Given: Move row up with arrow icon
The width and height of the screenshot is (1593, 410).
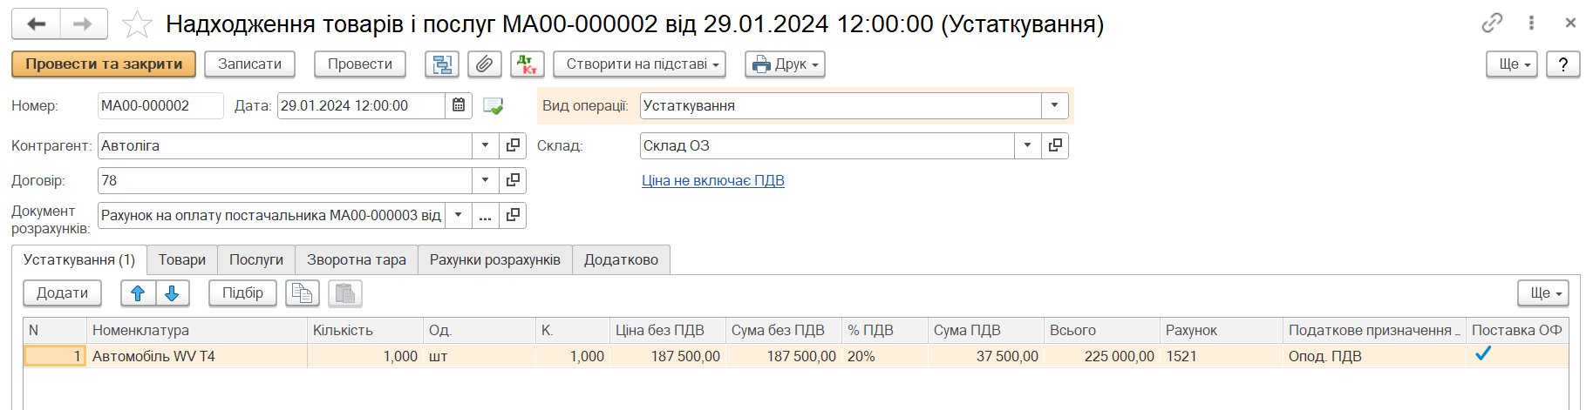Looking at the screenshot, I should (138, 293).
